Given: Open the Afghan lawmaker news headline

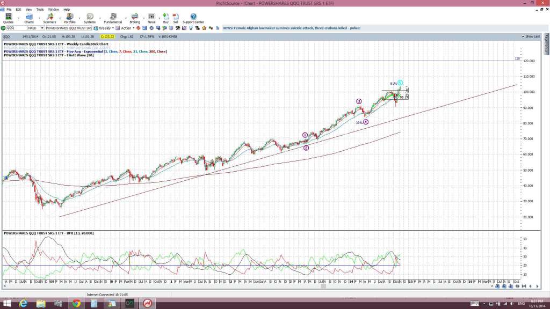Looking at the screenshot, I should 292,28.
